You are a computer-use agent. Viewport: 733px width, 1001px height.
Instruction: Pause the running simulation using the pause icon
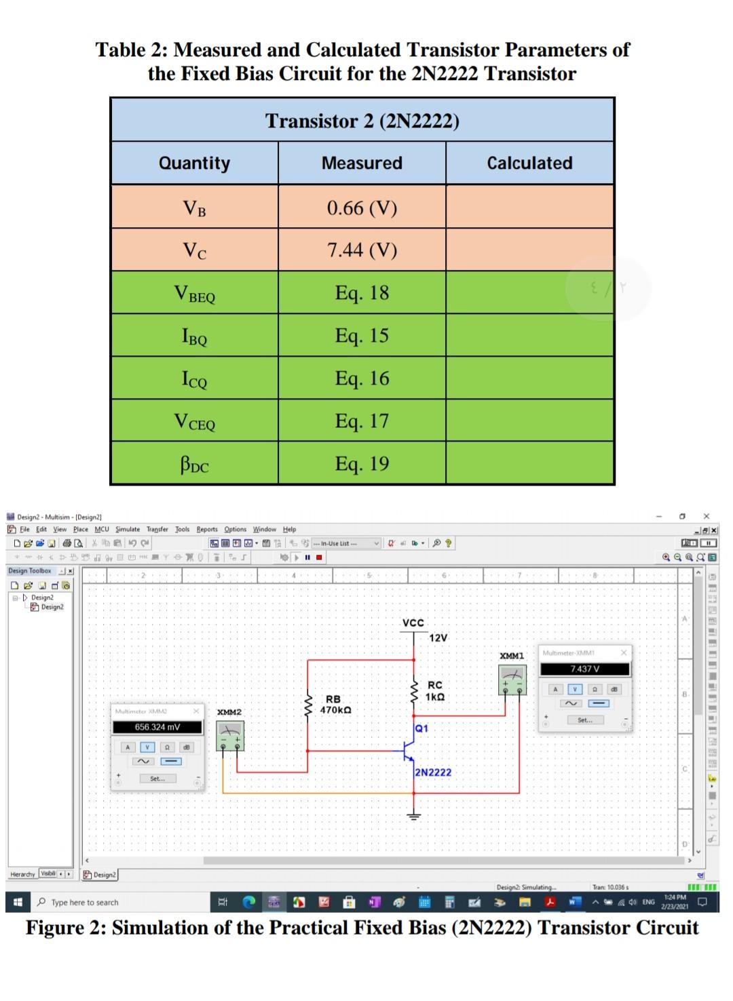[x=306, y=557]
